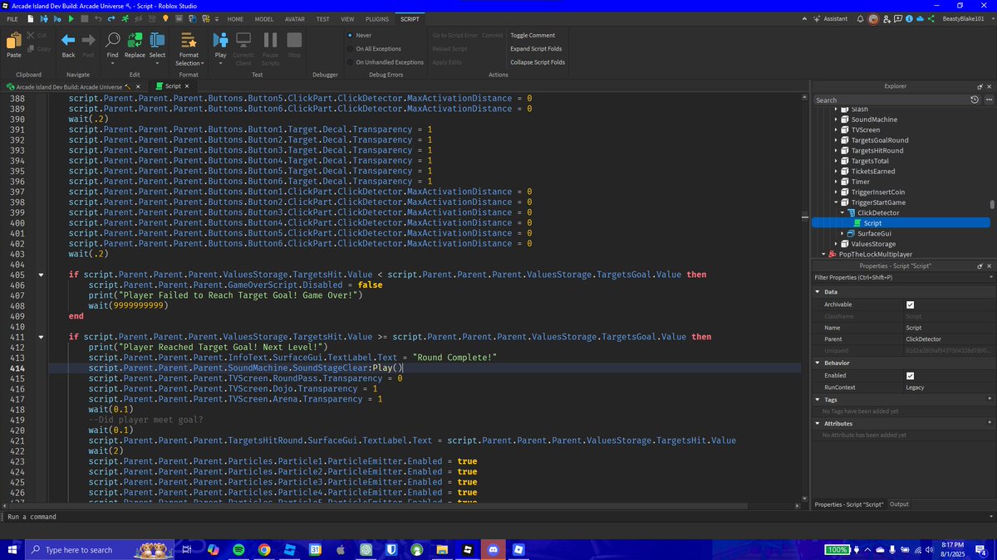The width and height of the screenshot is (997, 560).
Task: Toggle the Archivable checkbox
Action: coord(911,304)
